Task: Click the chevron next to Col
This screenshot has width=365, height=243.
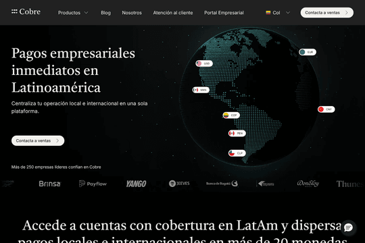Action: [288, 13]
